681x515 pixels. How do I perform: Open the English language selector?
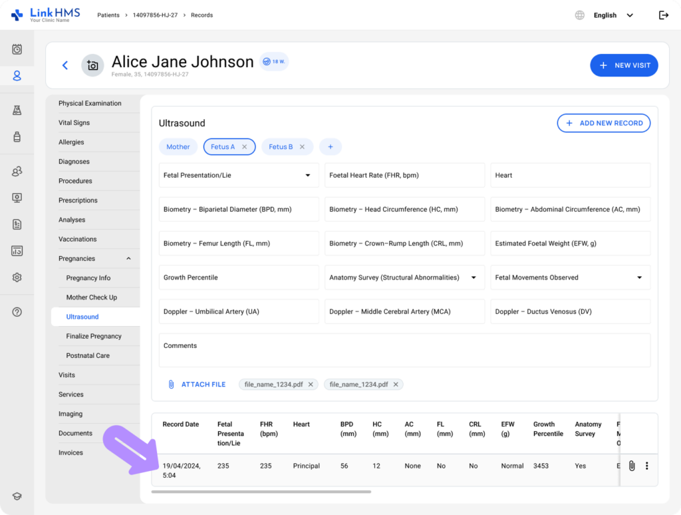pyautogui.click(x=612, y=15)
